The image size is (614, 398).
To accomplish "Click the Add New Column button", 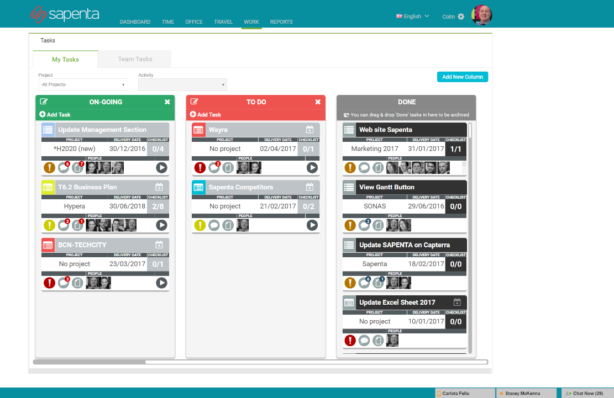I will coord(462,77).
